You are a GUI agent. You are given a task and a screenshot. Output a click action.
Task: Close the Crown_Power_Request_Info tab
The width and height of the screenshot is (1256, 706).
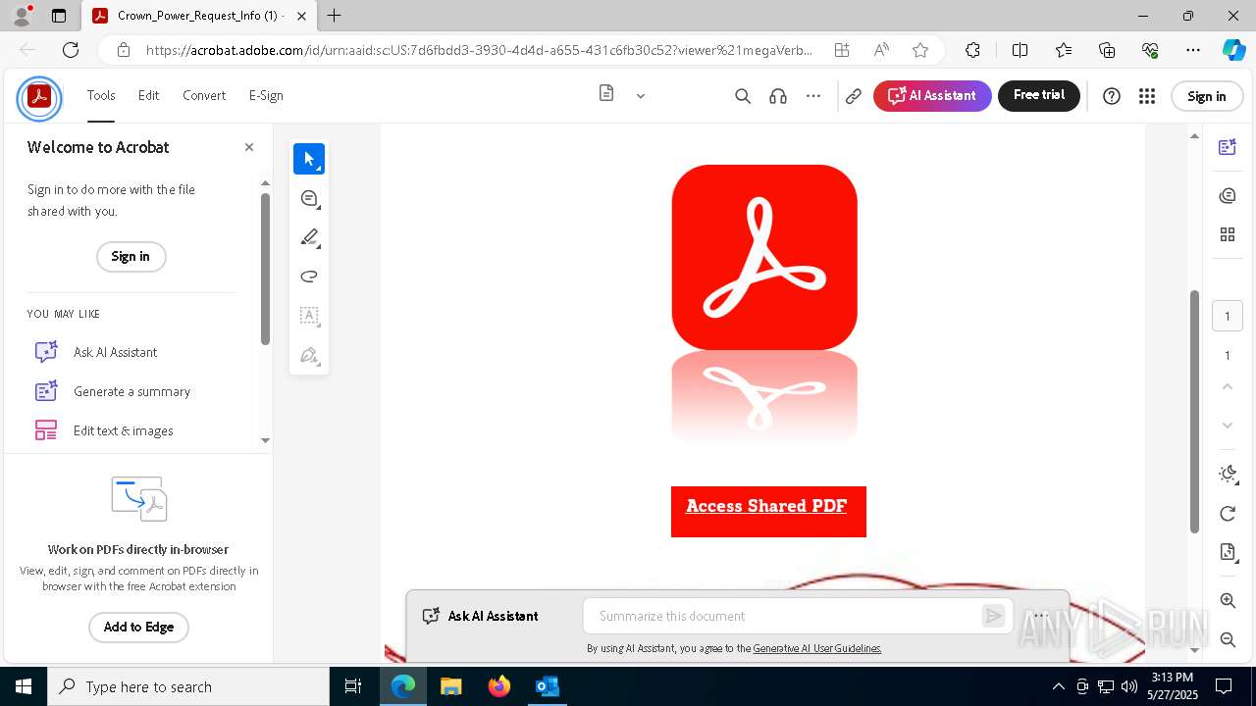301,16
